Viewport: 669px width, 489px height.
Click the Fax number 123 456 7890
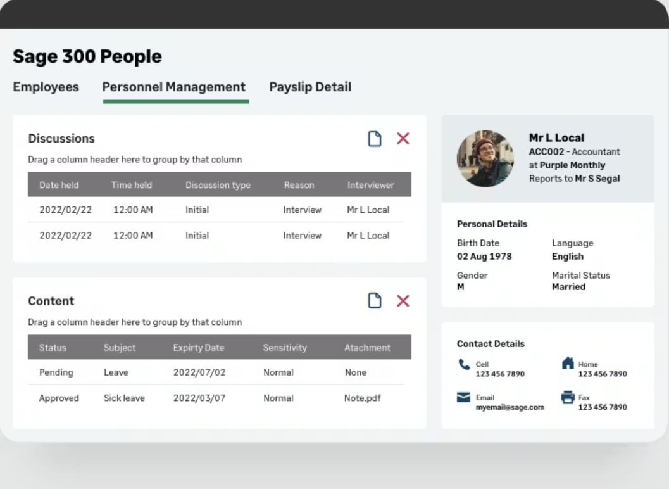(x=603, y=407)
